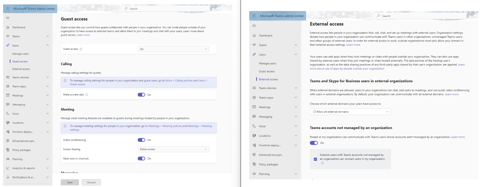Click Frontline deployment icon in Guest access window

point(8,132)
